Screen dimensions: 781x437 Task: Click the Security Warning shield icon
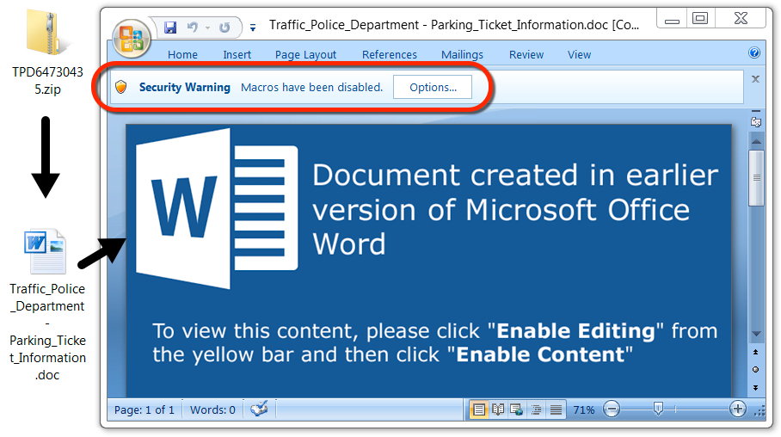pos(121,87)
